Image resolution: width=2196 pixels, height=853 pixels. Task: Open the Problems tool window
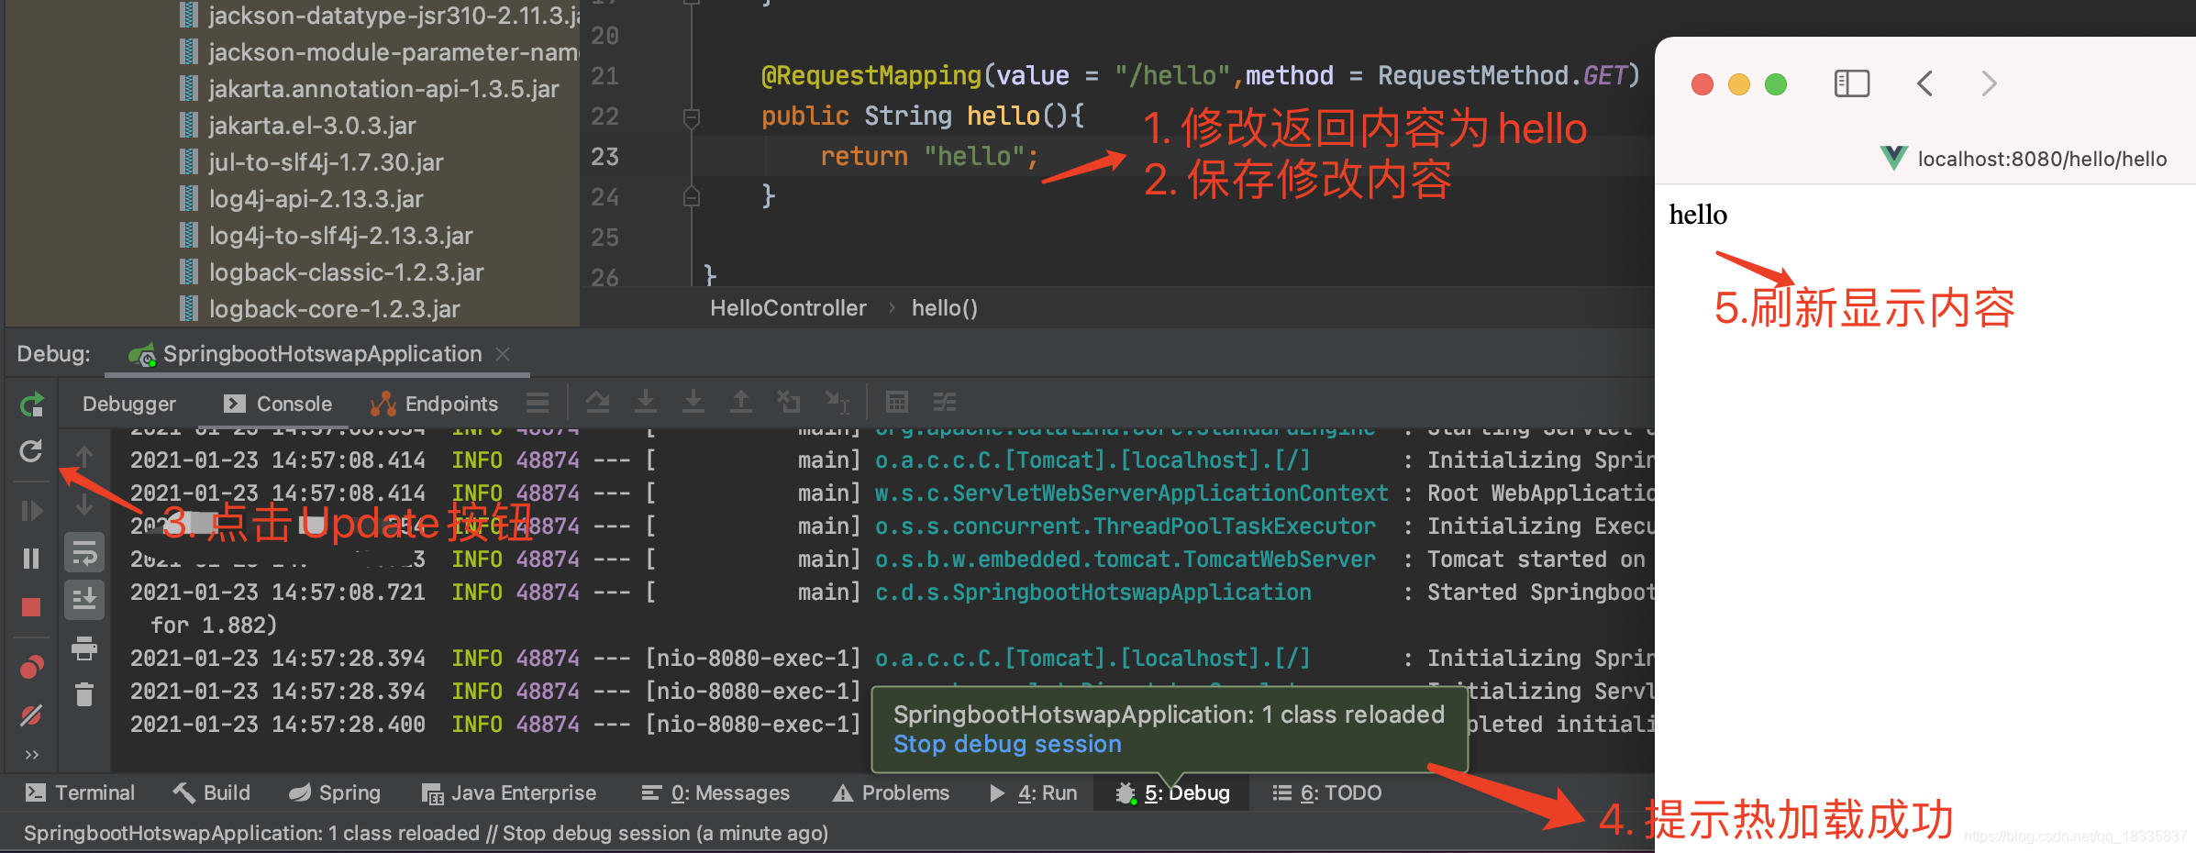point(891,793)
